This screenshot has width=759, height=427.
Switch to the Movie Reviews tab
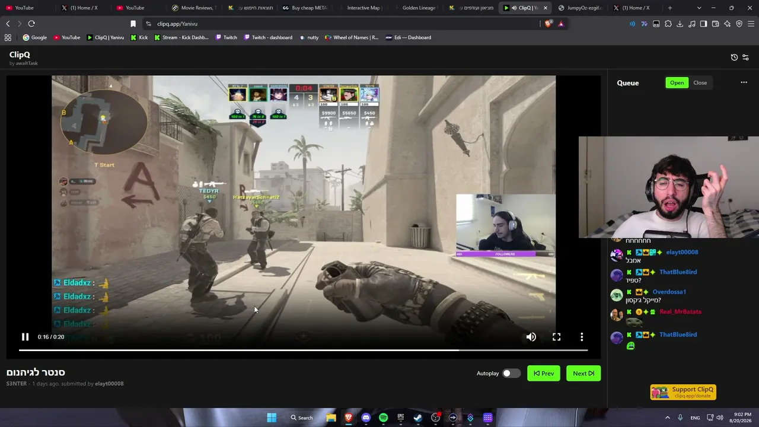coord(194,8)
